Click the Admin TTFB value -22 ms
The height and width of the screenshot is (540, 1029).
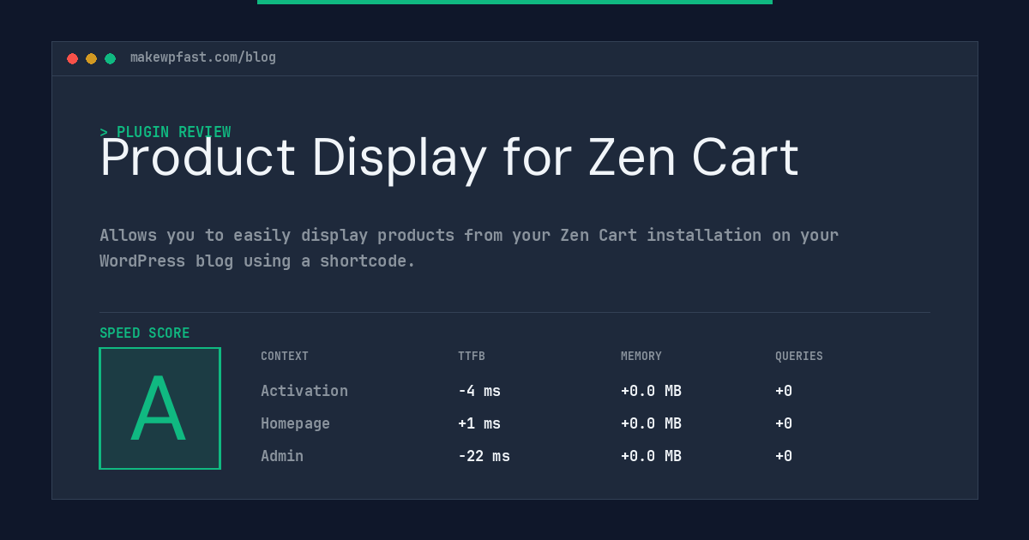(x=484, y=456)
